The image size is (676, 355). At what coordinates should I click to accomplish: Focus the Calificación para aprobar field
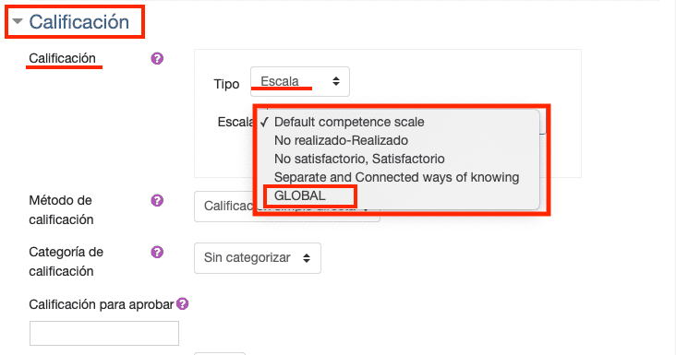104,333
